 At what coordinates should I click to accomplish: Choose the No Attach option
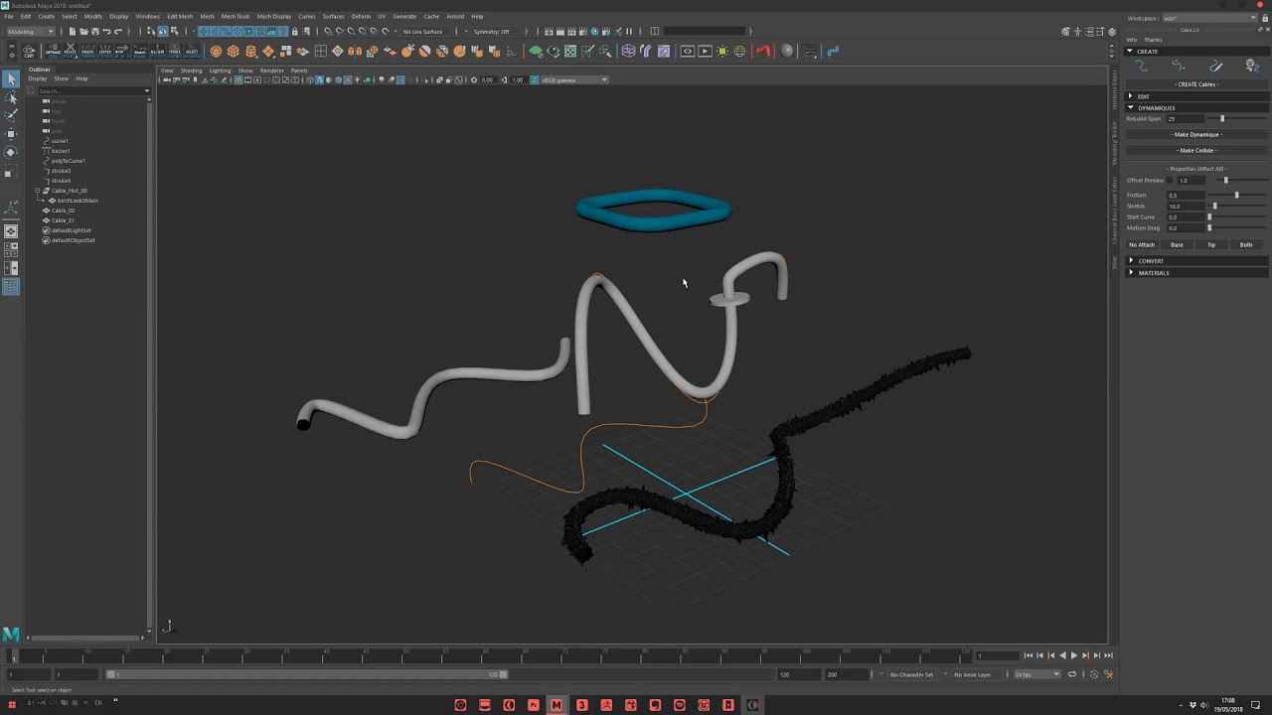click(x=1142, y=244)
